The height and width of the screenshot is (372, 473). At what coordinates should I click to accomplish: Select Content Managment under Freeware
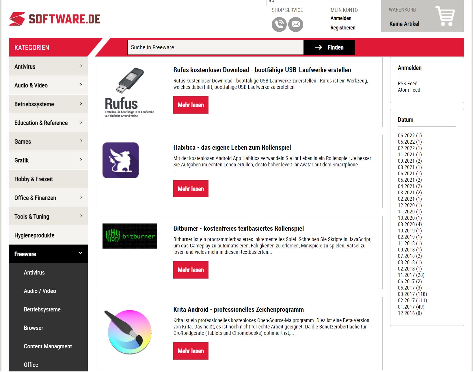click(x=48, y=346)
